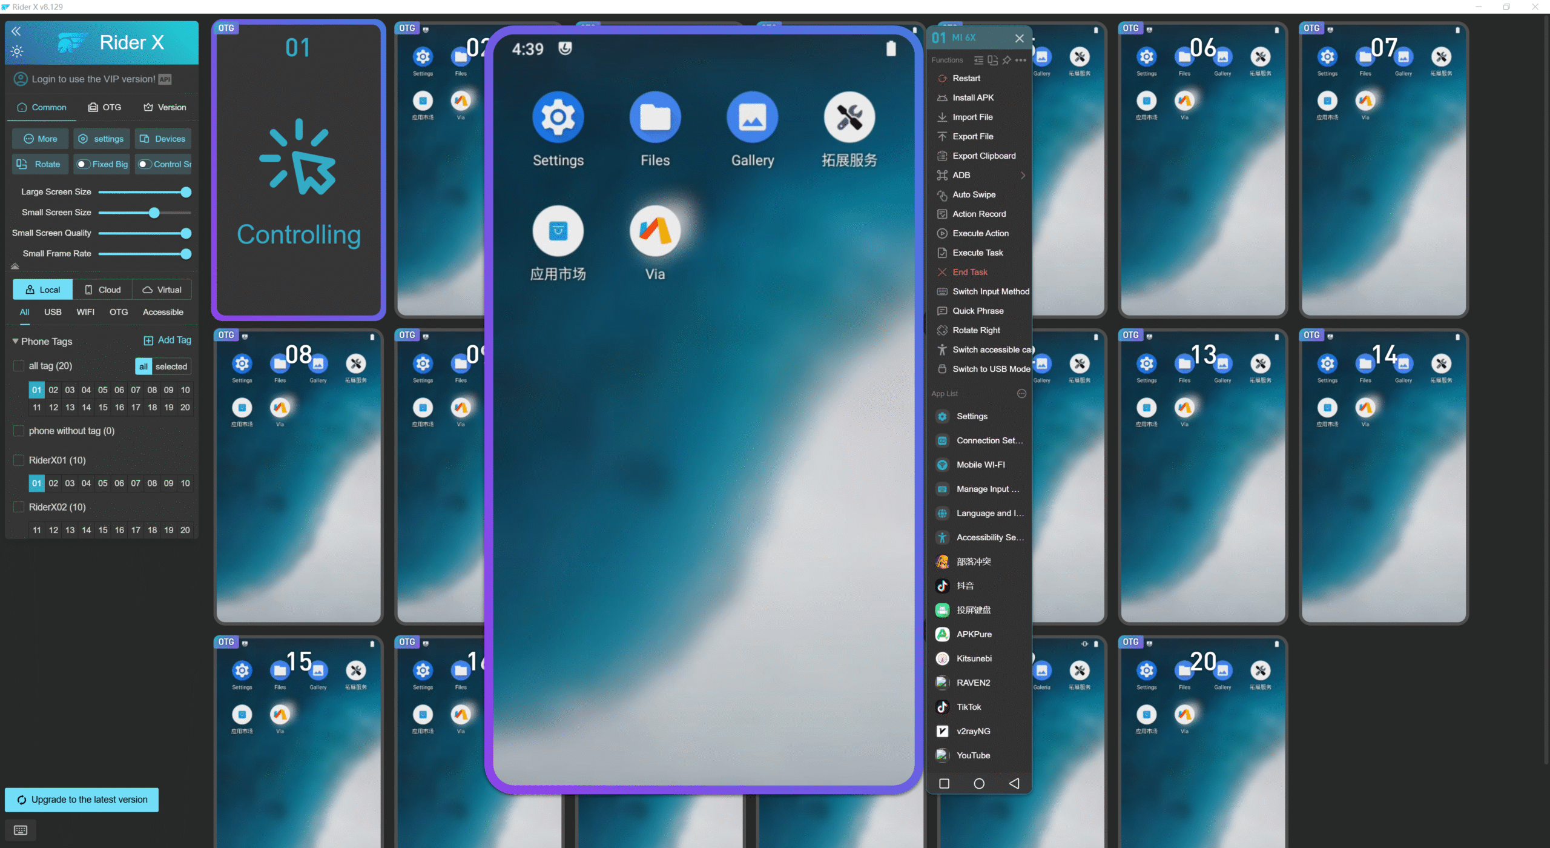The image size is (1550, 848).
Task: Open the More options button
Action: (41, 139)
